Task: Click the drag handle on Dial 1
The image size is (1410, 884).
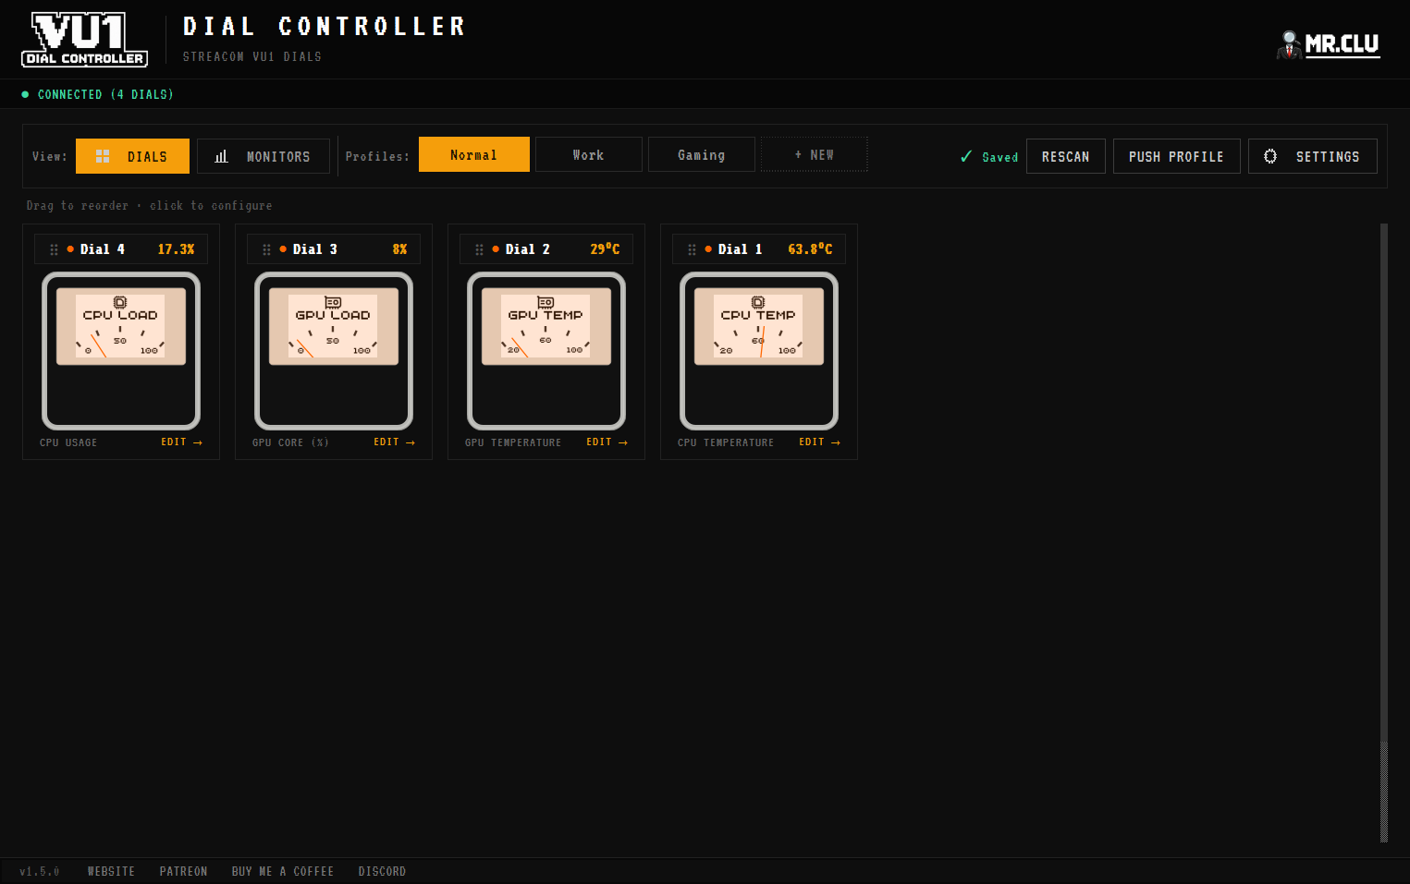Action: [x=692, y=249]
